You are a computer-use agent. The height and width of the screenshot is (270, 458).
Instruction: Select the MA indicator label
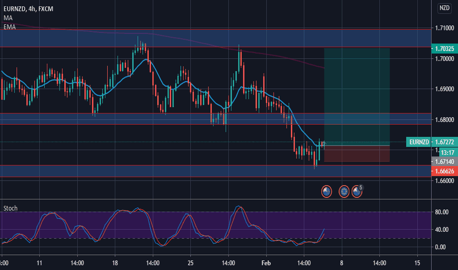8,18
